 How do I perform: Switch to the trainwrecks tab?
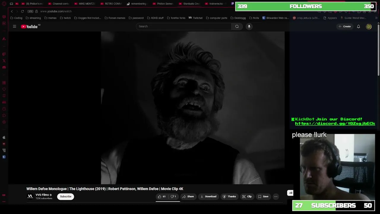[x=215, y=4]
